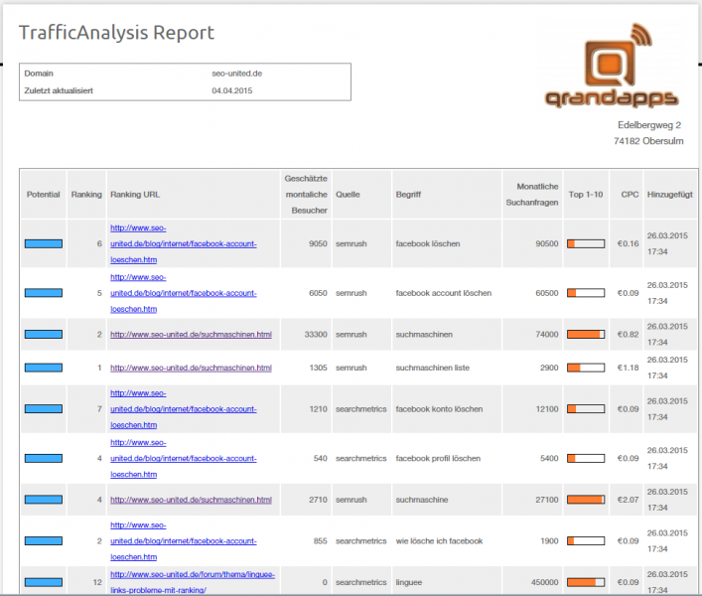The image size is (702, 596).
Task: Click the search volume '450000'
Action: (x=545, y=582)
